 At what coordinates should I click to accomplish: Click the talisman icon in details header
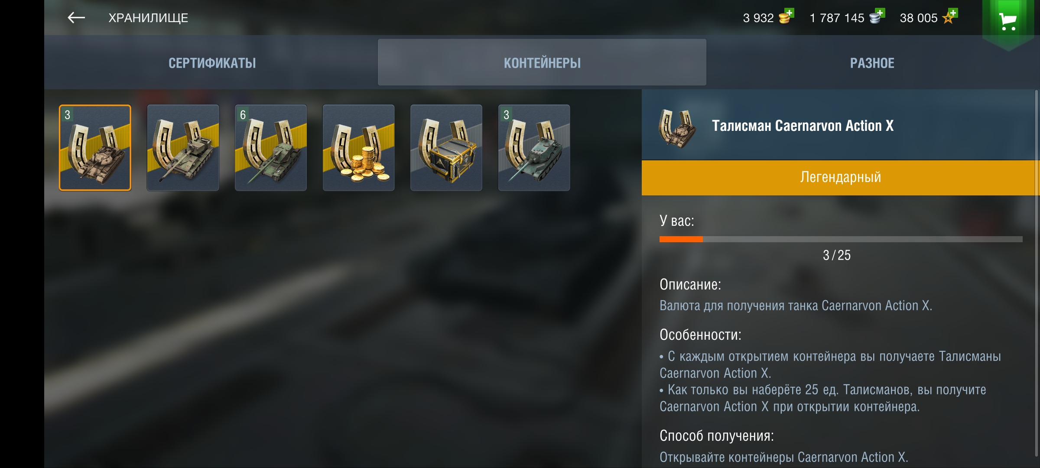coord(677,128)
